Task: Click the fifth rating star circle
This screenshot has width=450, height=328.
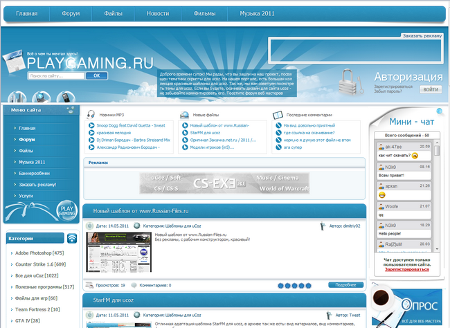Action: (308, 286)
